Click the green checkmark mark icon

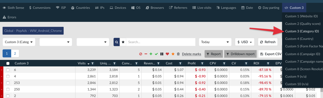coord(156,54)
